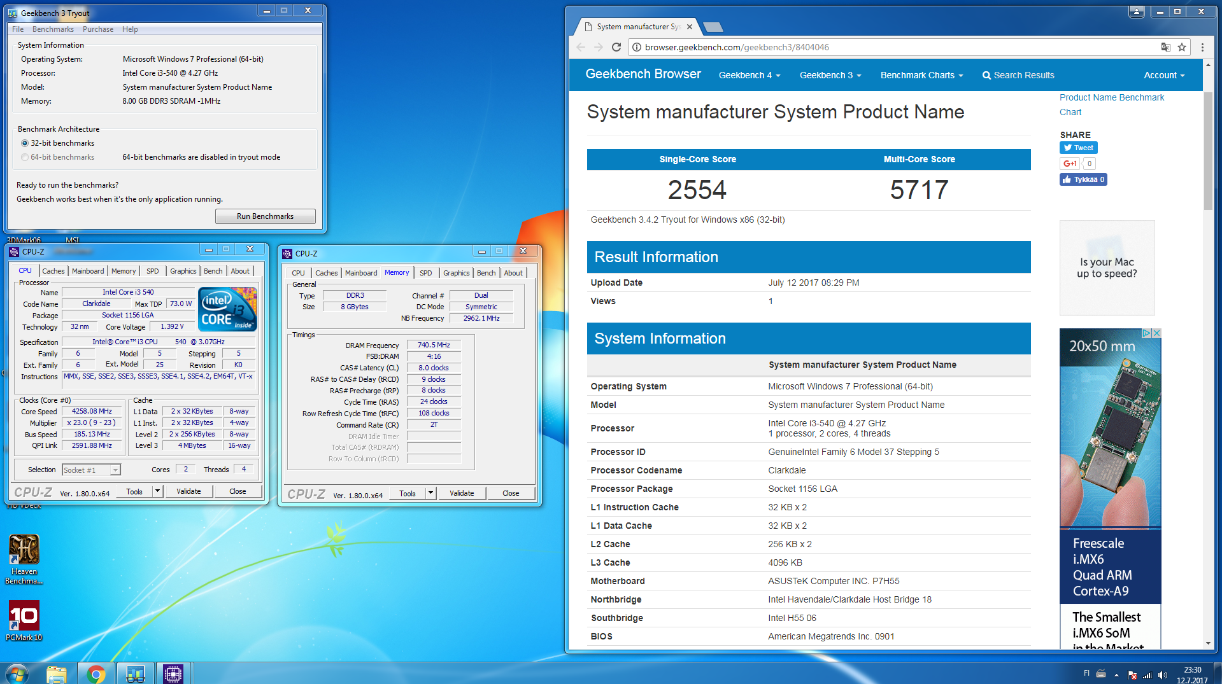Open About tab in right CPU-Z window

click(513, 273)
